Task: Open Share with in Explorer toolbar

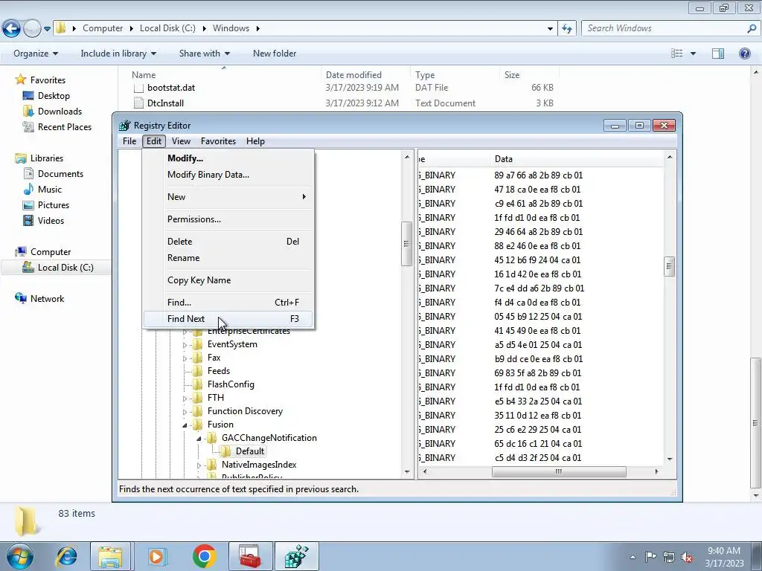Action: click(205, 54)
